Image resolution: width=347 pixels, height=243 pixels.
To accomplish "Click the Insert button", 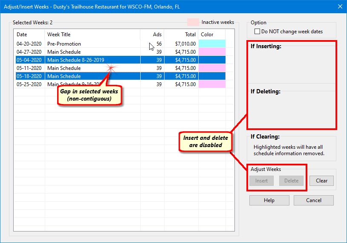I will point(261,181).
